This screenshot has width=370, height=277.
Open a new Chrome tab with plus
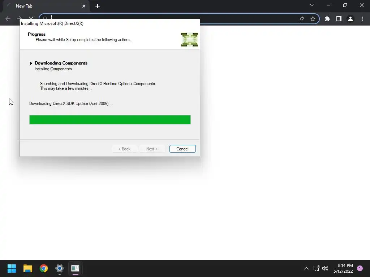tap(98, 6)
